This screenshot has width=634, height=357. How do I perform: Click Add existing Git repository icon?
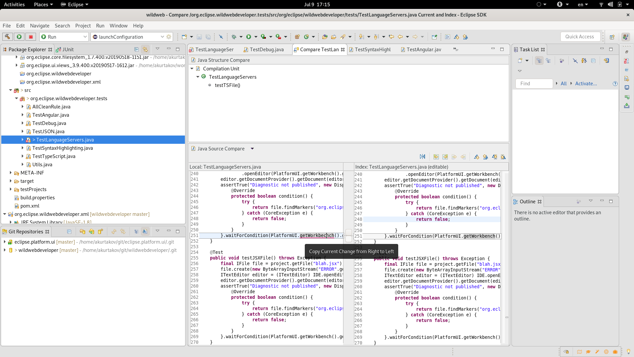83,231
